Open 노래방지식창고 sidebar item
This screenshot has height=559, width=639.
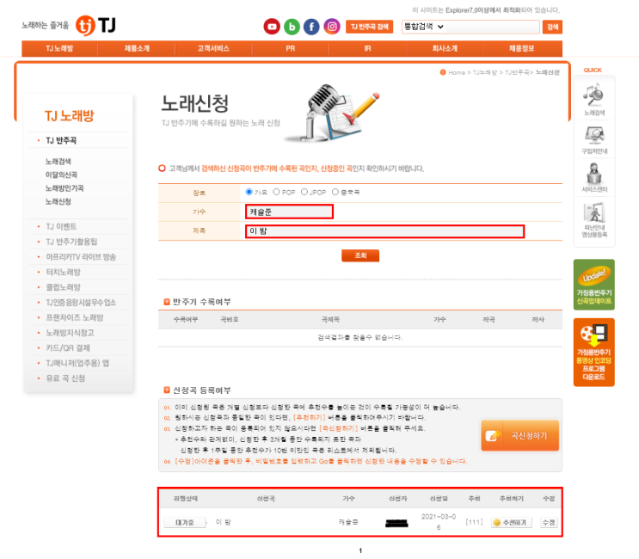pos(70,333)
